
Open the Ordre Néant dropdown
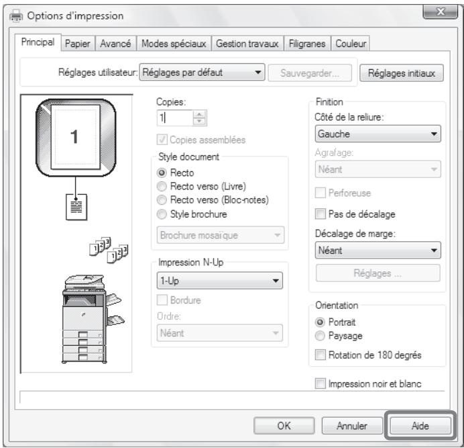click(x=219, y=333)
